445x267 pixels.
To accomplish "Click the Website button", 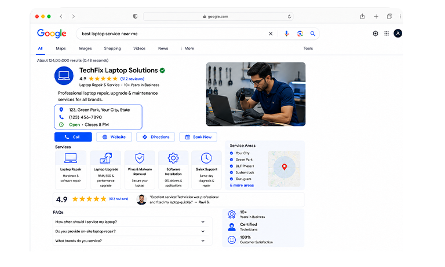I will pyautogui.click(x=114, y=137).
